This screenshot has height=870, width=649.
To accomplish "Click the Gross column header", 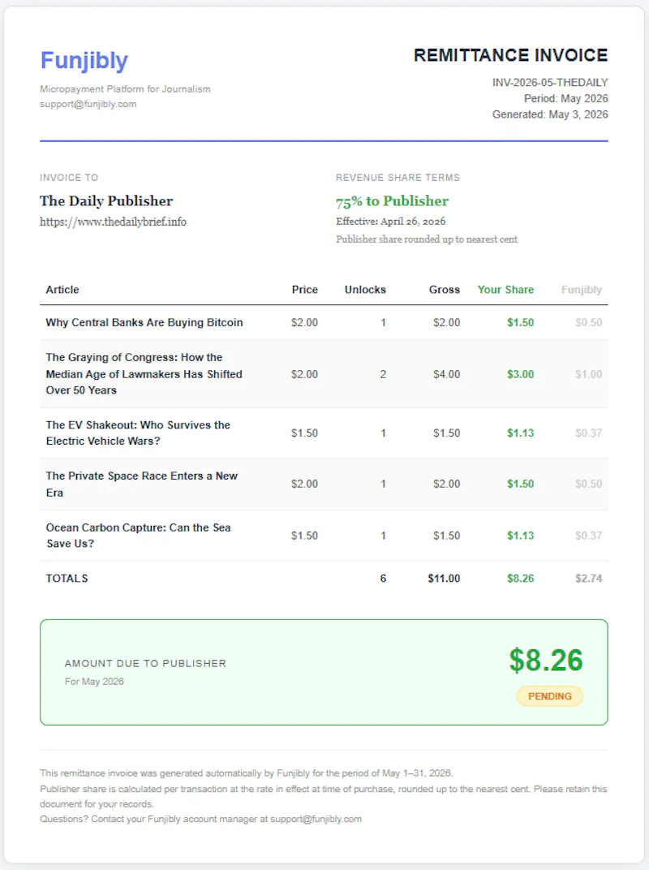I will [445, 290].
